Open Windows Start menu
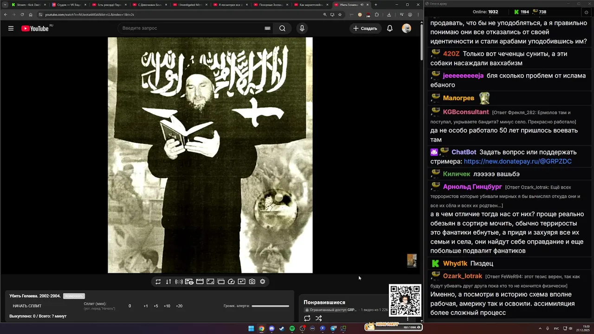Image resolution: width=594 pixels, height=334 pixels. click(x=251, y=328)
